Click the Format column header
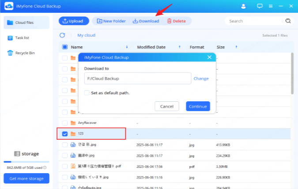This screenshot has height=189, width=298. pyautogui.click(x=197, y=47)
